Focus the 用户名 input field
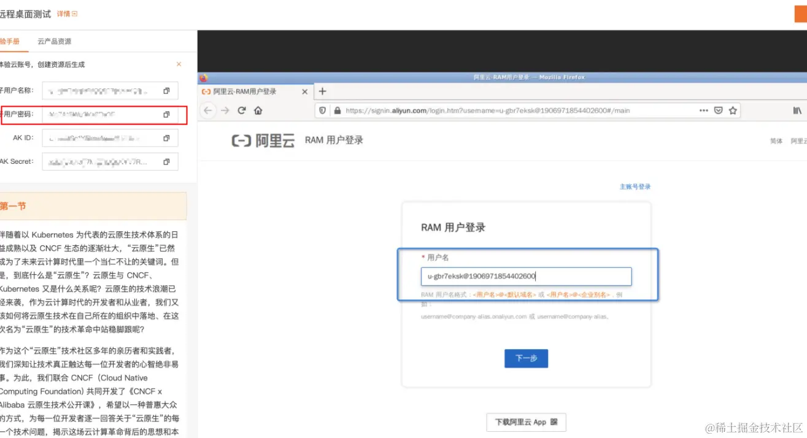 click(x=526, y=277)
